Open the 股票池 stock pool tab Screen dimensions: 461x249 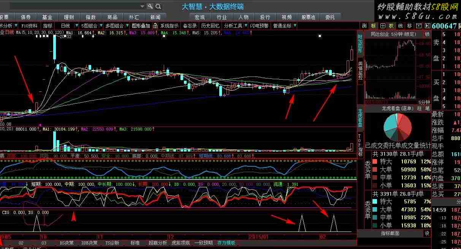coord(309,17)
